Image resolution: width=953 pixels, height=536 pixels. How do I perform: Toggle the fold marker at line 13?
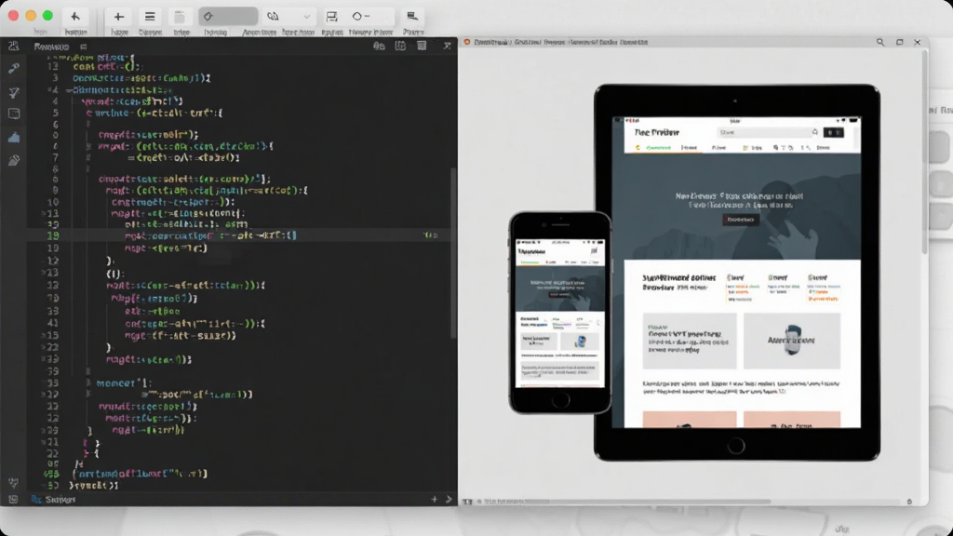tap(43, 213)
